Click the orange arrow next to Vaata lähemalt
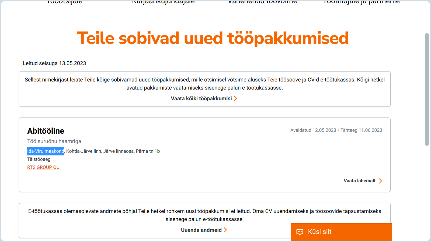Viewport: 431px width, 242px height. pyautogui.click(x=380, y=181)
